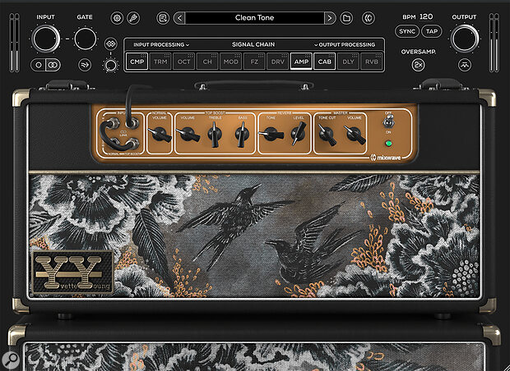Click the Top Boost Volume knob

tap(188, 135)
